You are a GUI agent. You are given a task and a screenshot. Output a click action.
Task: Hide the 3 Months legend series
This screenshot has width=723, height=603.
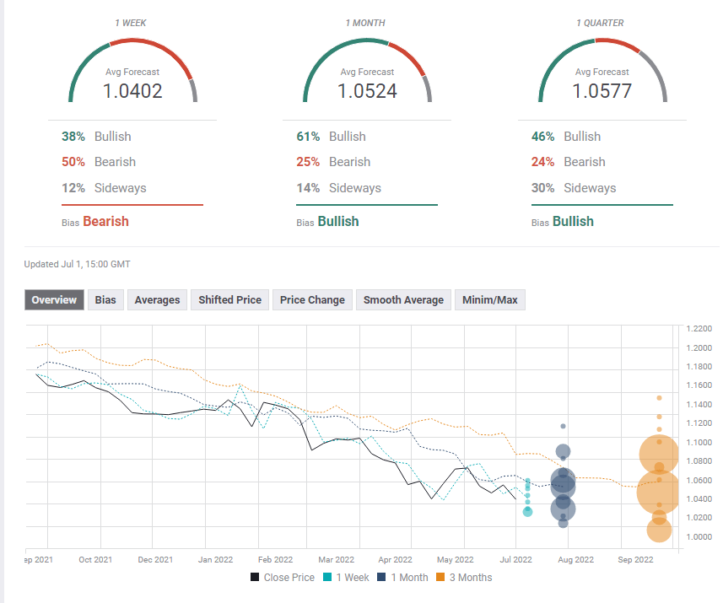click(469, 578)
